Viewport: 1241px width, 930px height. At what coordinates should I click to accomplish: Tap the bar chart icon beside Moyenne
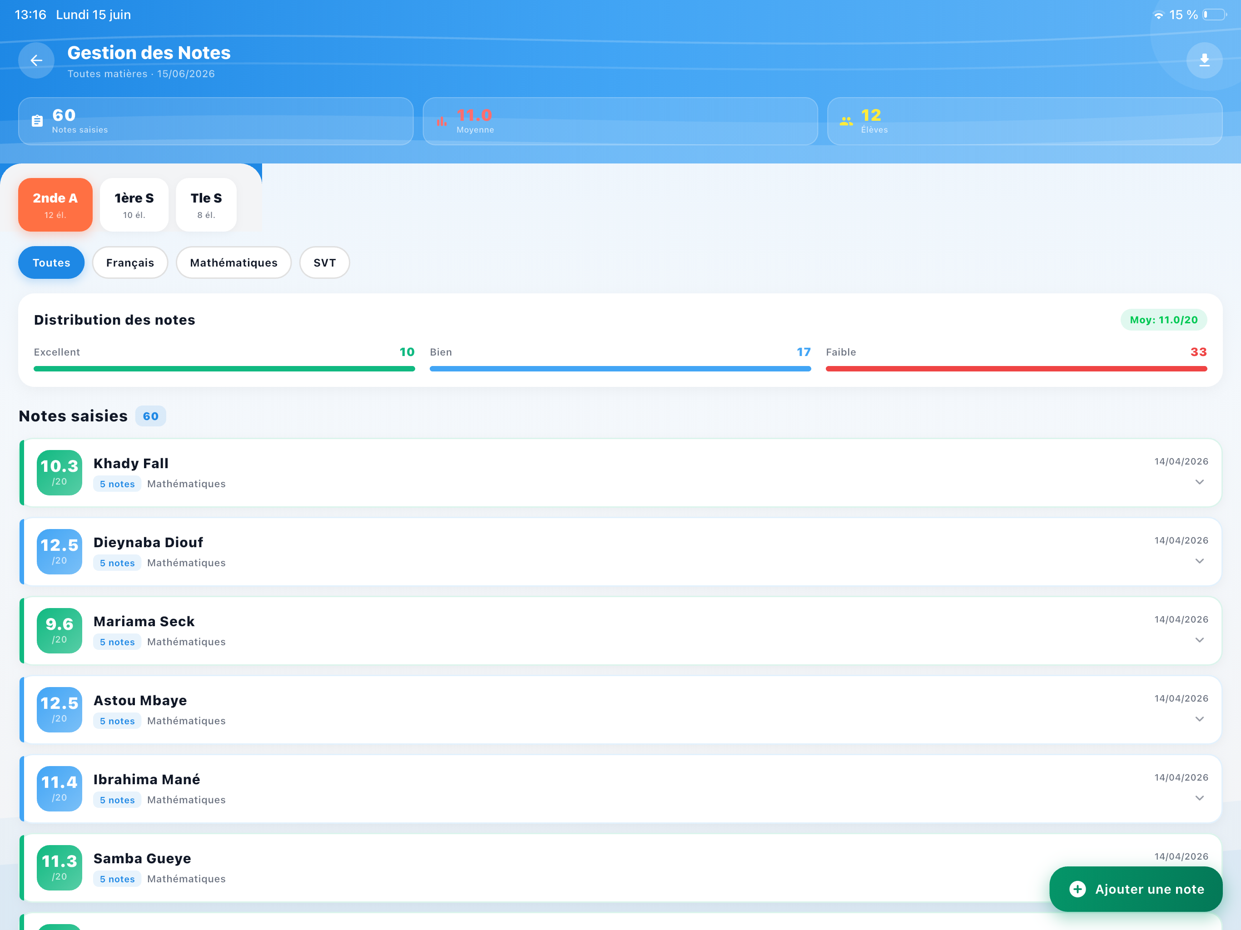pos(442,121)
